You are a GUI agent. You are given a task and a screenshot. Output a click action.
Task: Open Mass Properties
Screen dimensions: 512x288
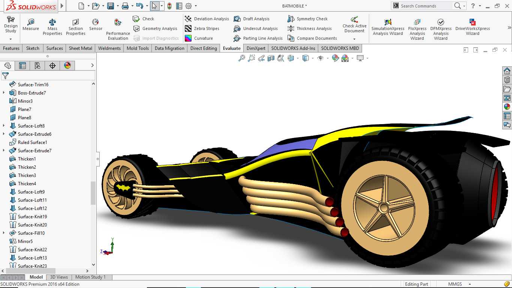pyautogui.click(x=52, y=27)
